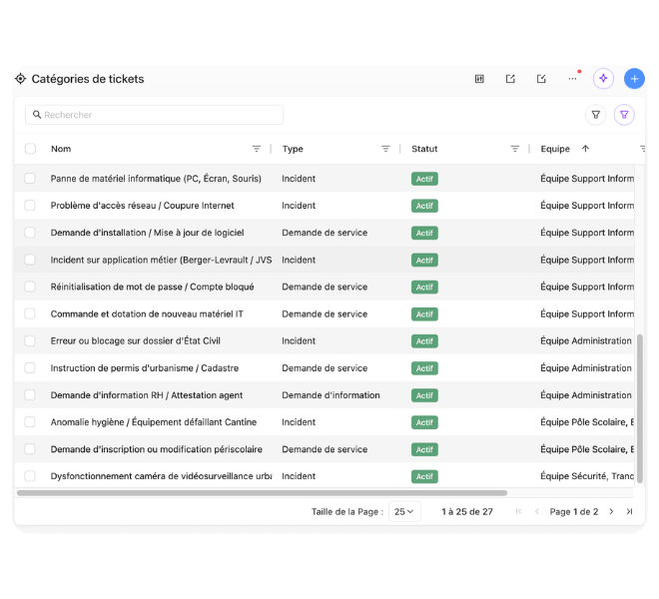Click the Equipe column header
Viewport: 659px width, 599px height.
[x=555, y=149]
